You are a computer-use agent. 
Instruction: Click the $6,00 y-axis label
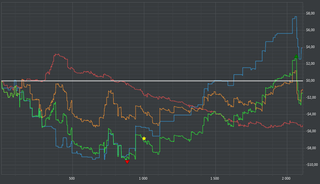pyautogui.click(x=310, y=30)
